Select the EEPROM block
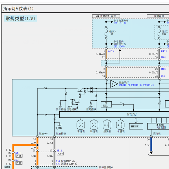The image size is (169, 169). point(136,126)
